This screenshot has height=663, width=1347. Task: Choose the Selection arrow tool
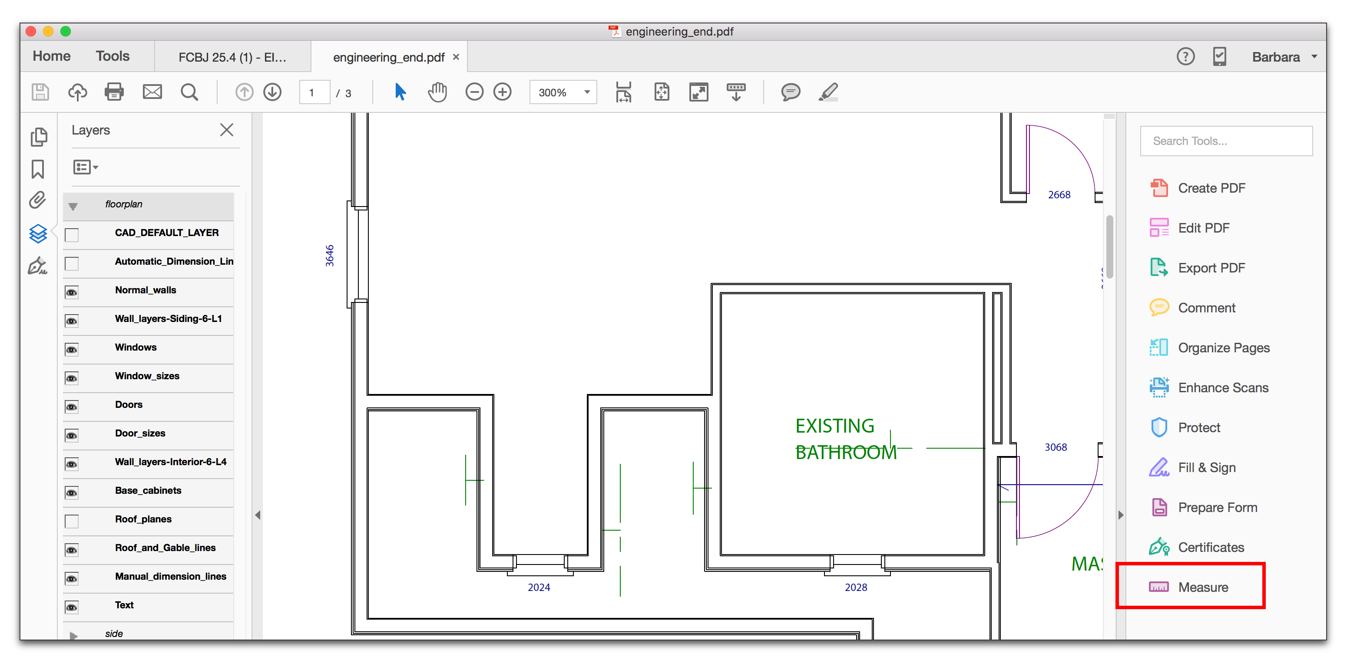tap(400, 92)
